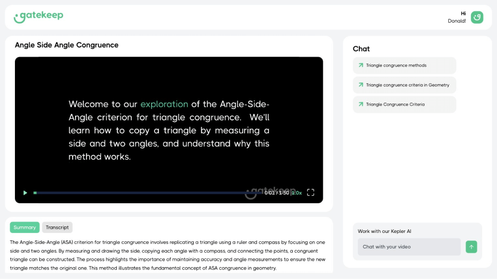Click arrow icon beside criteria in Geometry suggestion
The height and width of the screenshot is (279, 497).
click(x=361, y=85)
